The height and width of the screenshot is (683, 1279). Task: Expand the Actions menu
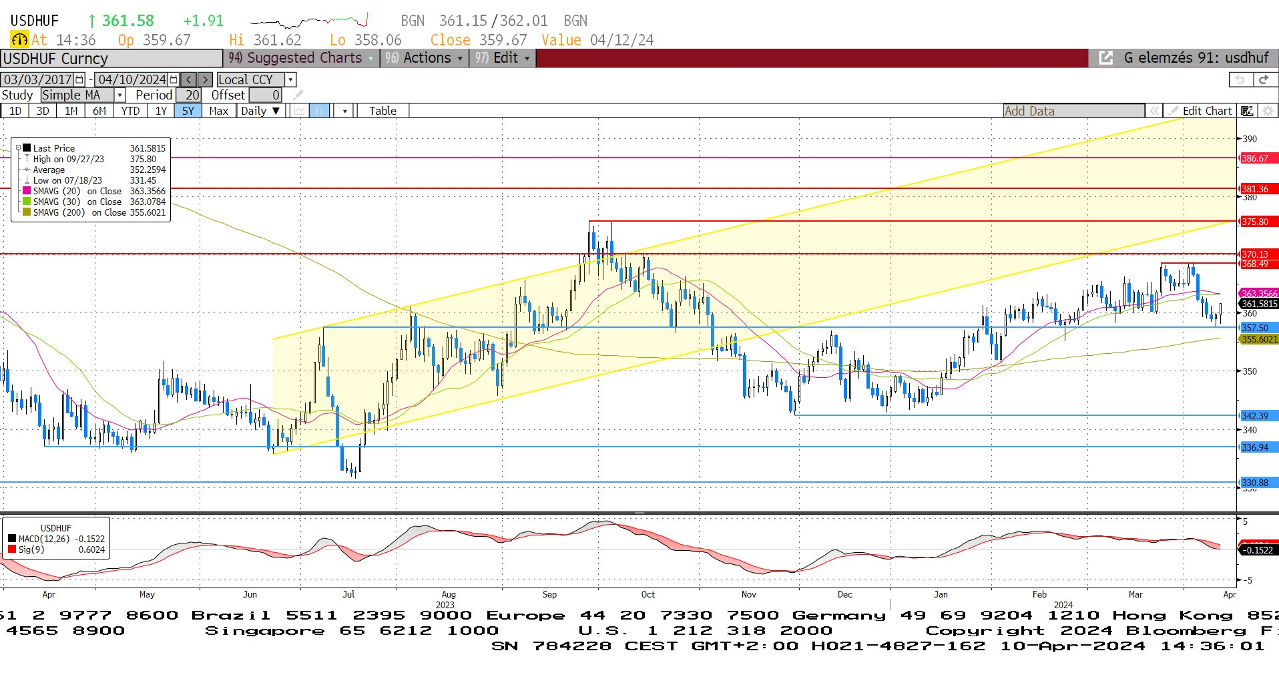425,58
